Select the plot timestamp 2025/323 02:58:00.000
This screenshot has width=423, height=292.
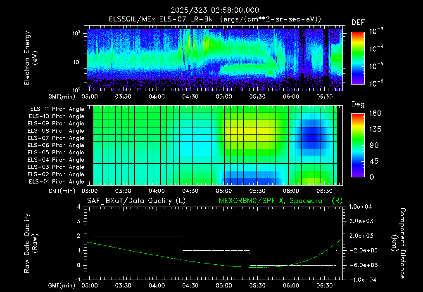click(215, 10)
